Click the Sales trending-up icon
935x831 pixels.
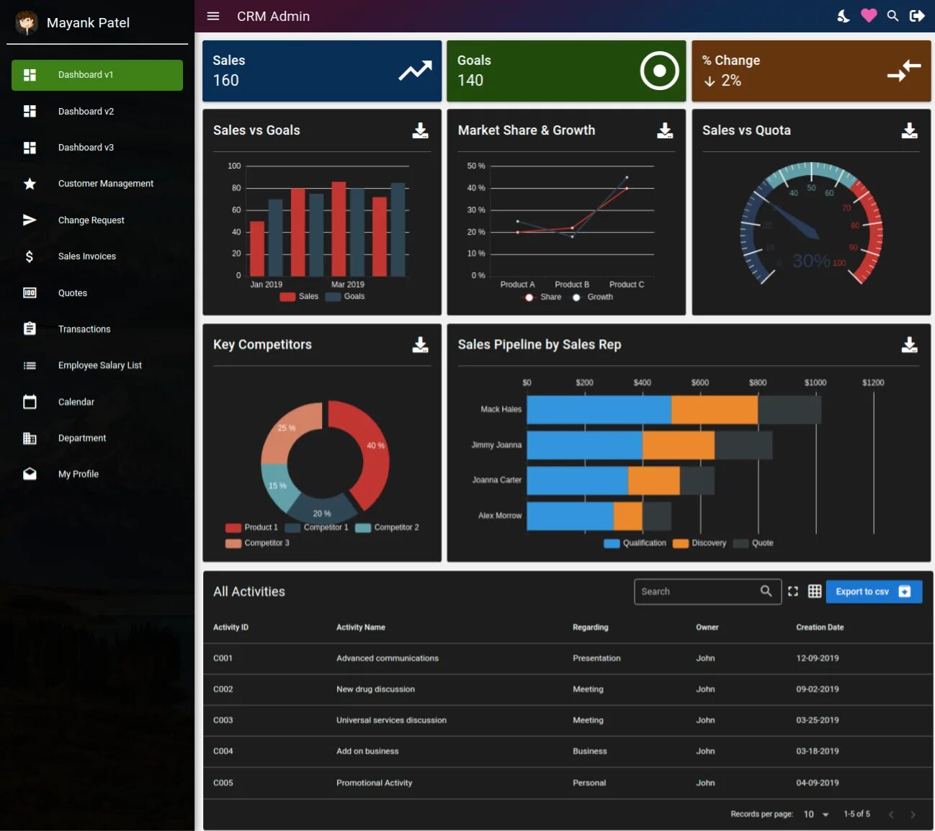pyautogui.click(x=415, y=71)
